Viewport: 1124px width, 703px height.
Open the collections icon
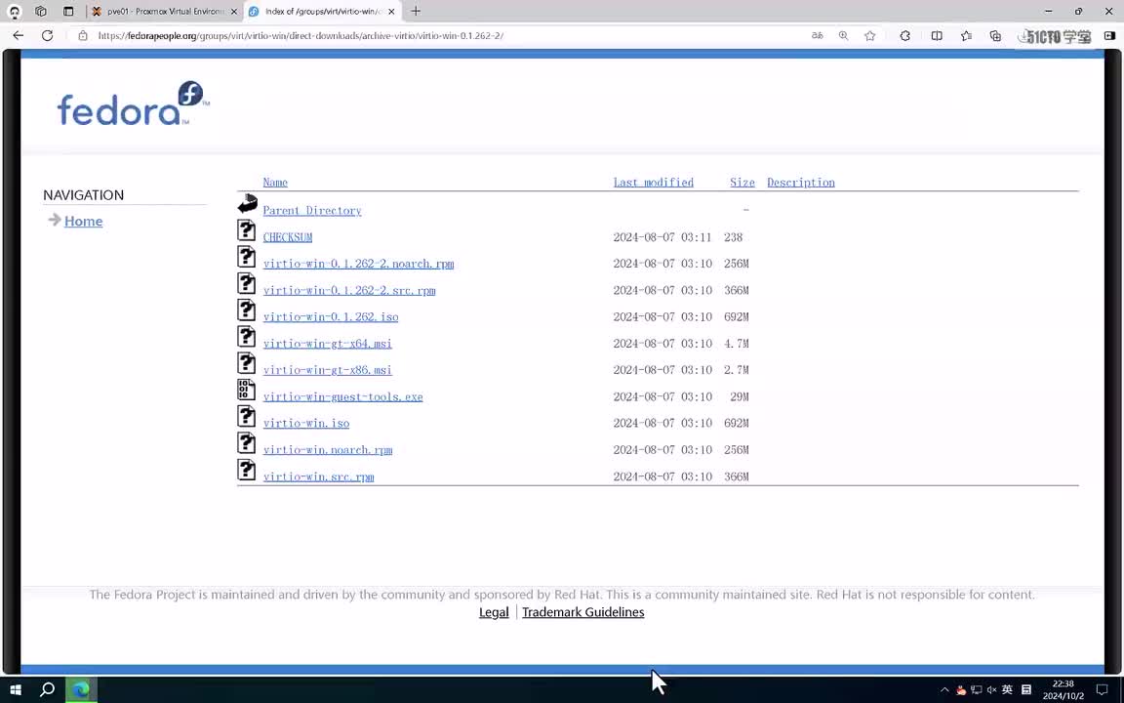pos(995,35)
